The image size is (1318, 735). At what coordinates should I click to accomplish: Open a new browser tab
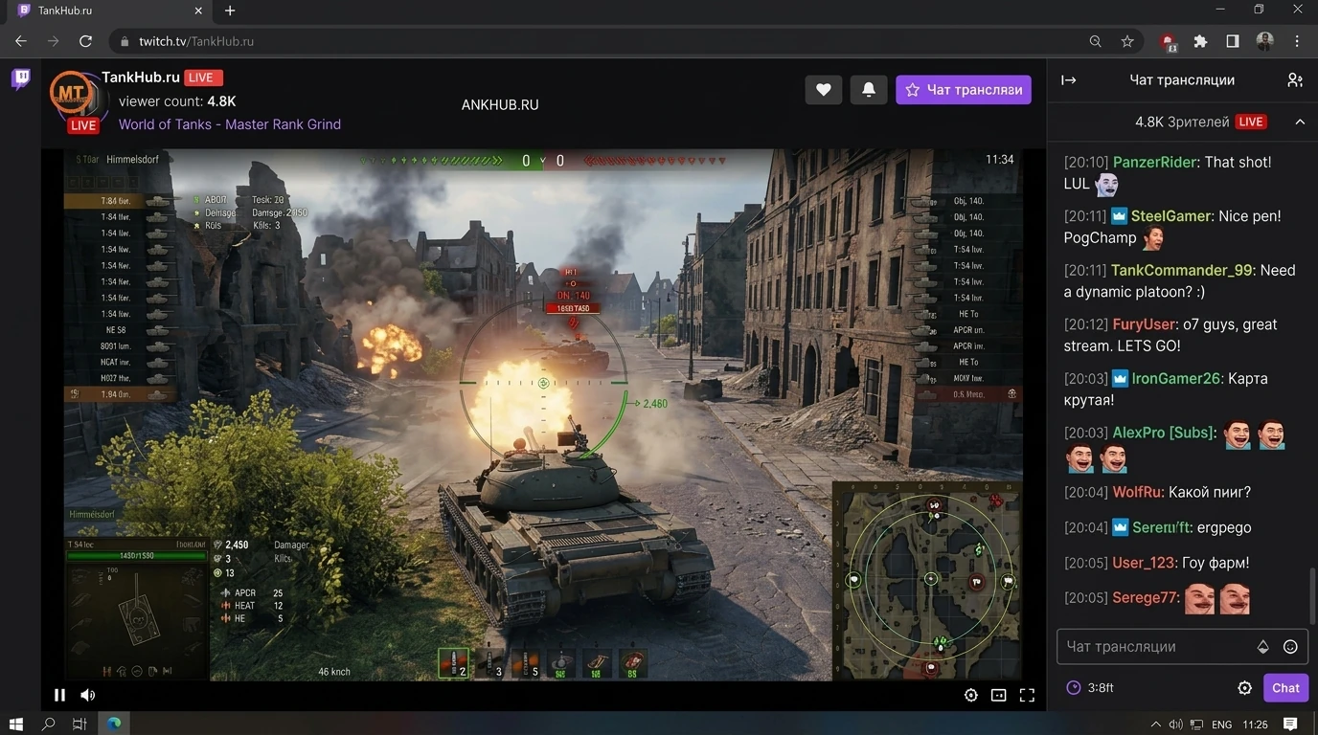click(x=230, y=11)
